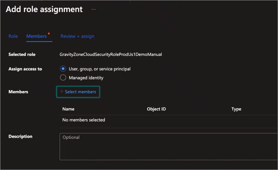Focus the Description optional text box
Viewport: 278px width, 170px height.
coord(168,146)
